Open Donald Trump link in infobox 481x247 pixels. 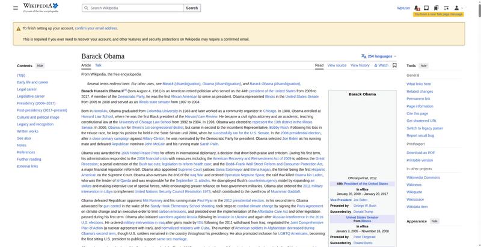point(363,212)
